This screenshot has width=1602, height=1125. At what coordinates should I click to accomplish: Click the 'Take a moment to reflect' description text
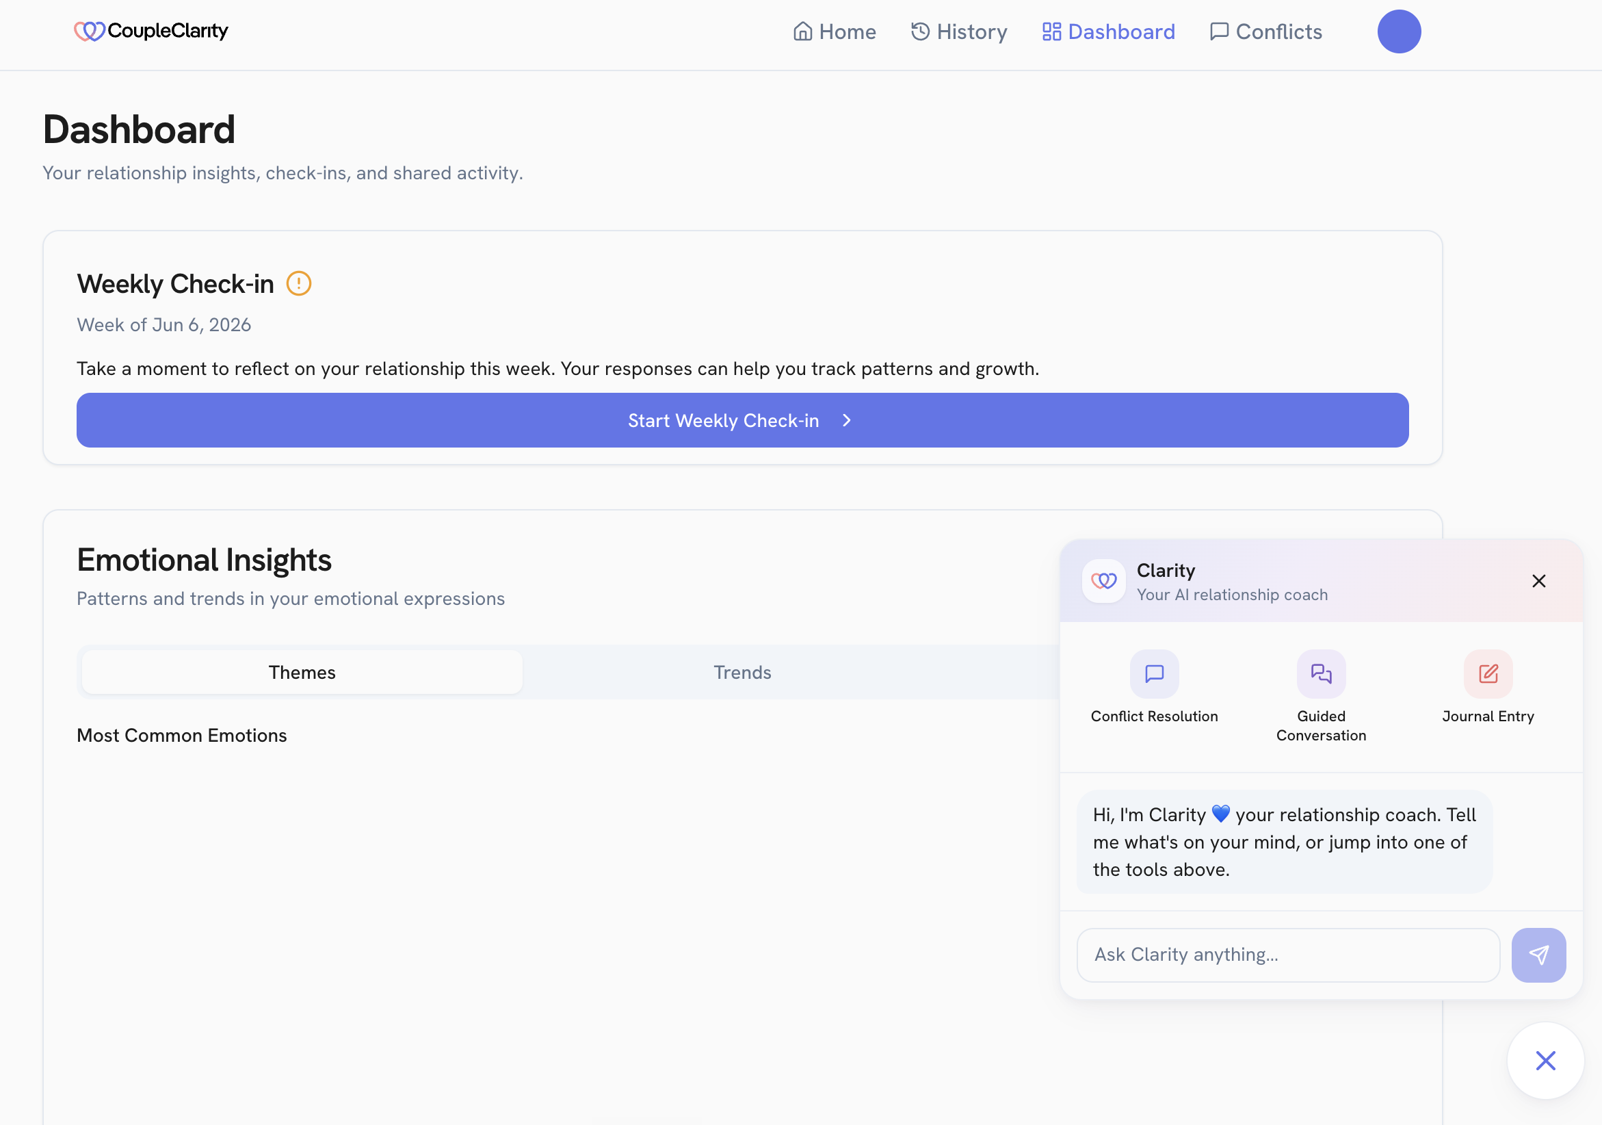coord(557,368)
